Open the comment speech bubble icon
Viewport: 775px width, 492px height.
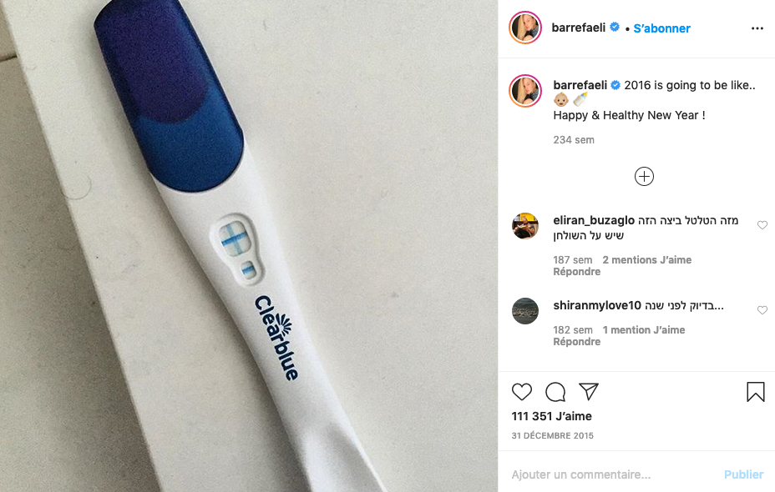[x=555, y=392]
